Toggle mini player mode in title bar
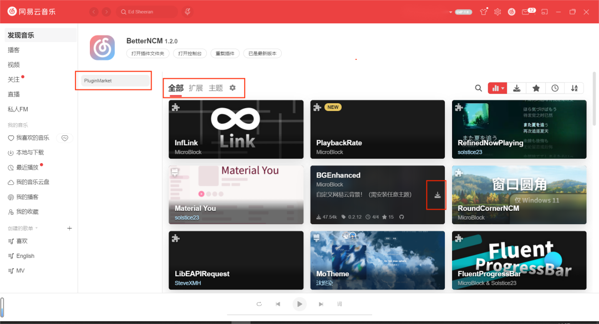 point(545,12)
